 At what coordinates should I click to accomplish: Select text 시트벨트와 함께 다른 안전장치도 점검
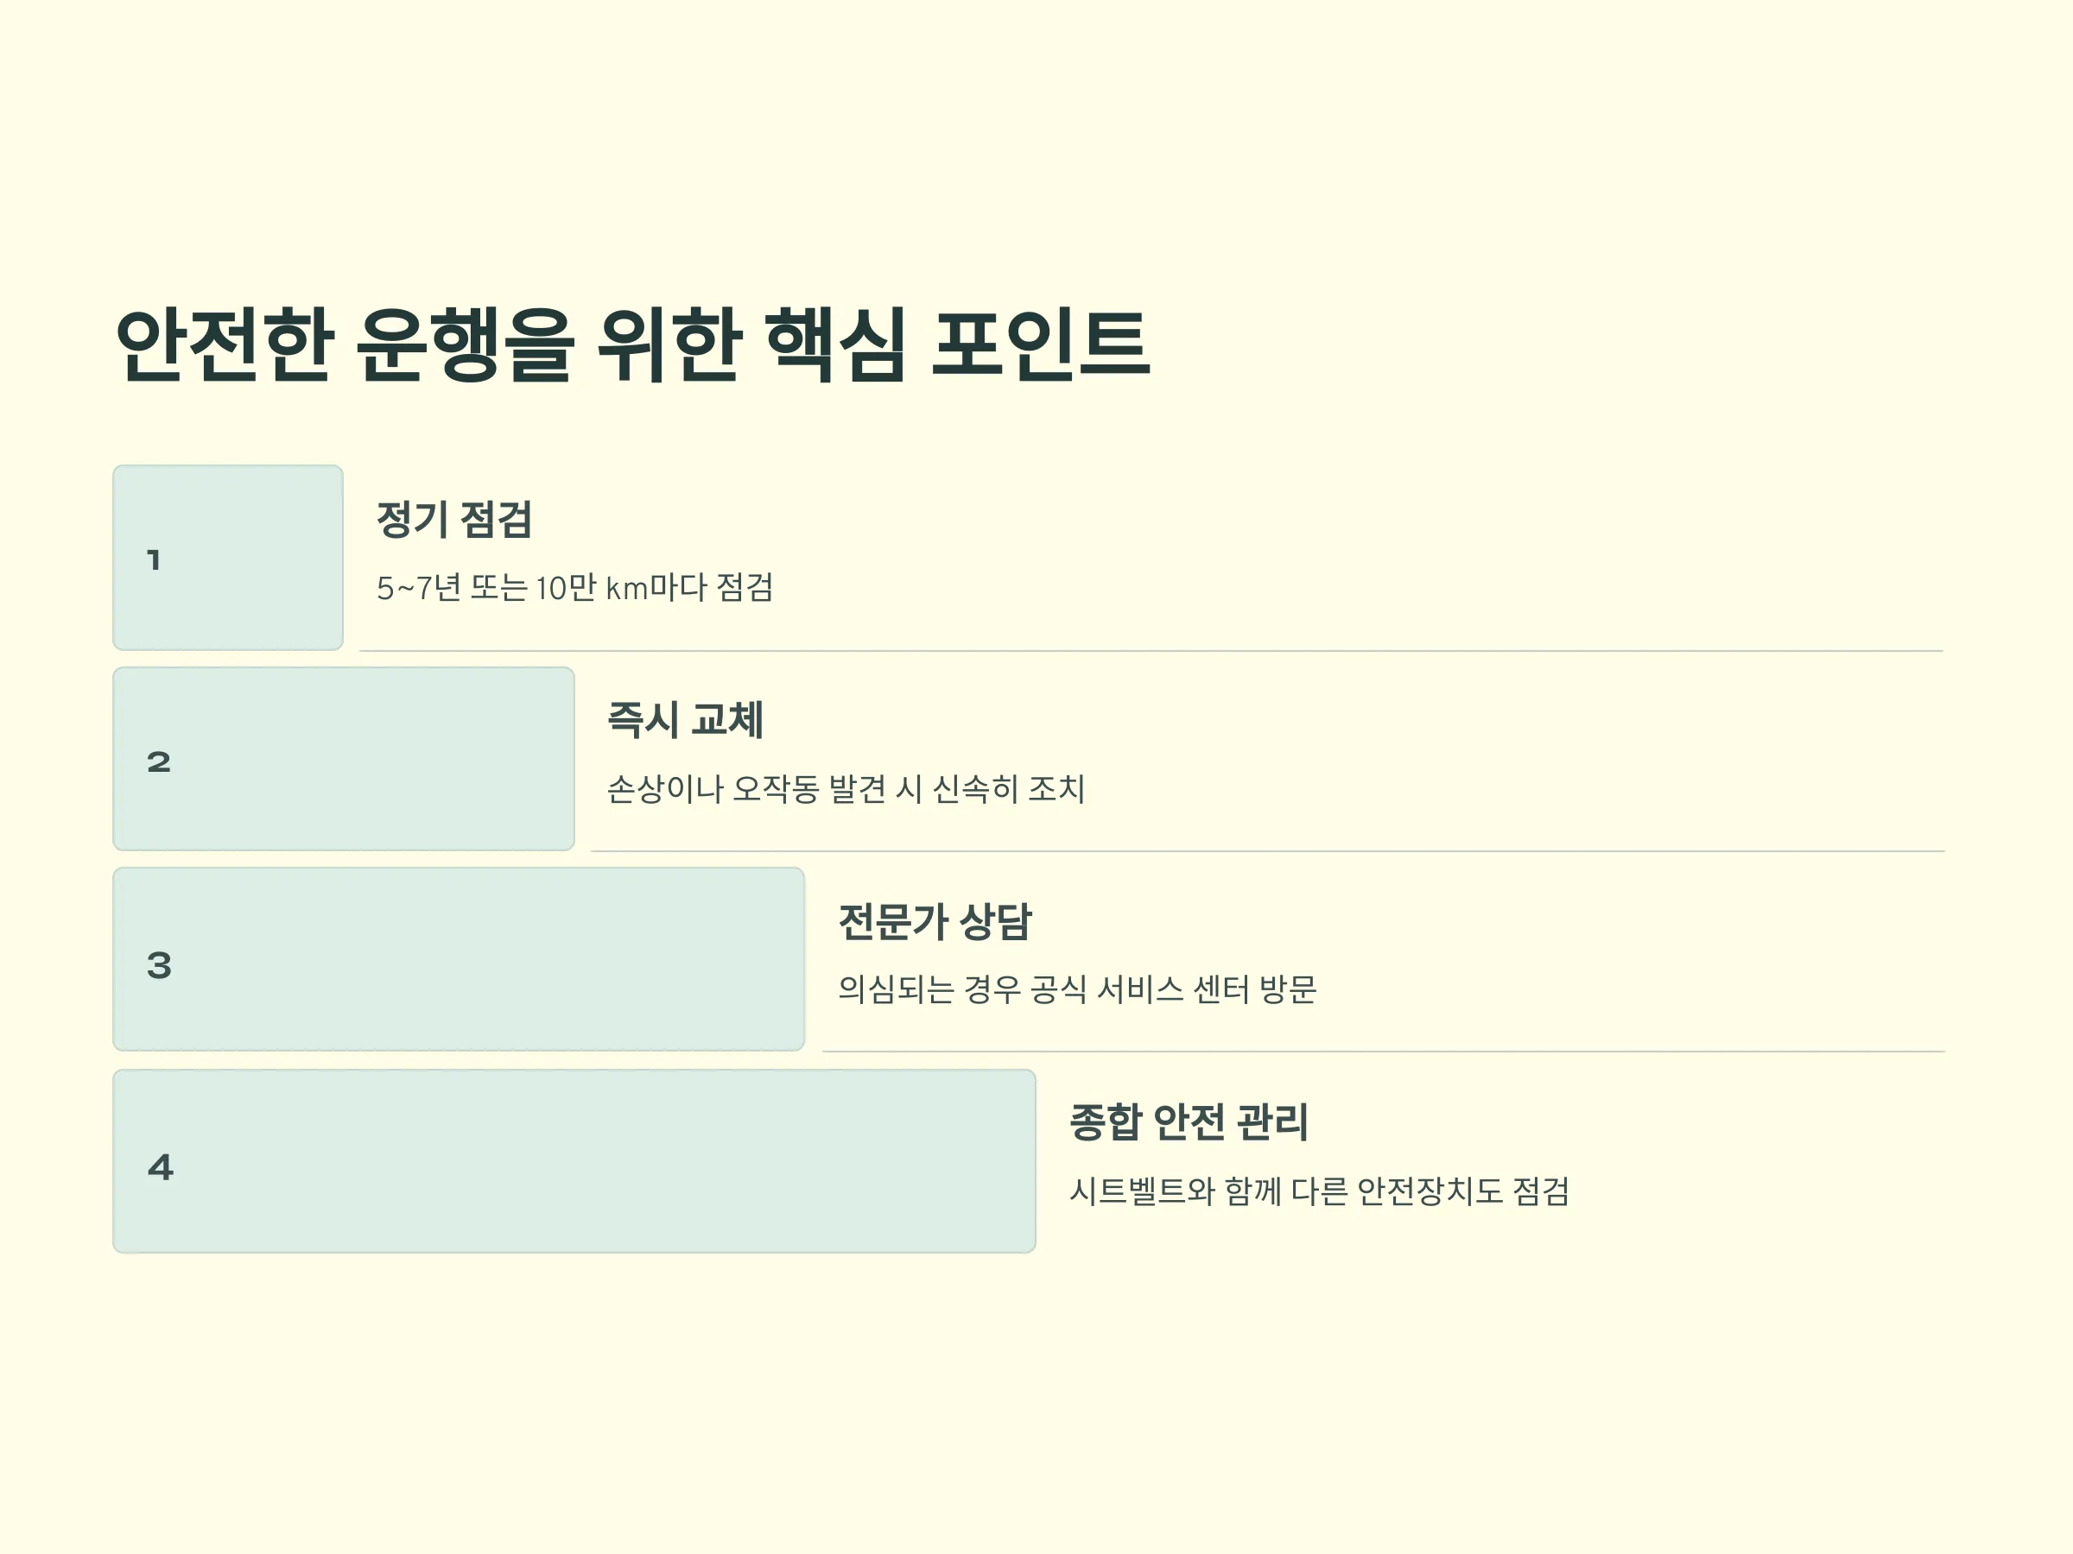[1320, 1191]
